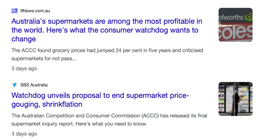Click the SBS Australia favicon icon
Image resolution: width=270 pixels, height=140 pixels.
coord(15,85)
